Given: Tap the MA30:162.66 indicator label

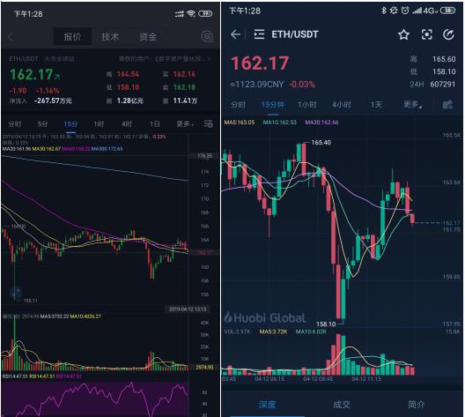Looking at the screenshot, I should point(321,122).
